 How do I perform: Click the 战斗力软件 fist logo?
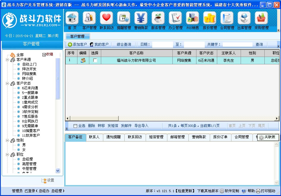tap(10, 20)
